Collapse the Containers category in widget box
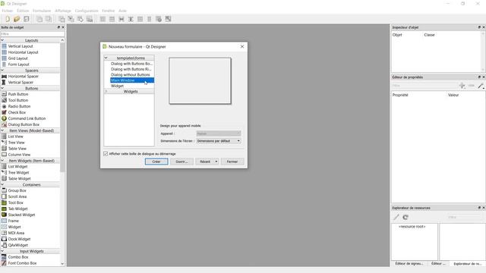 point(2,184)
